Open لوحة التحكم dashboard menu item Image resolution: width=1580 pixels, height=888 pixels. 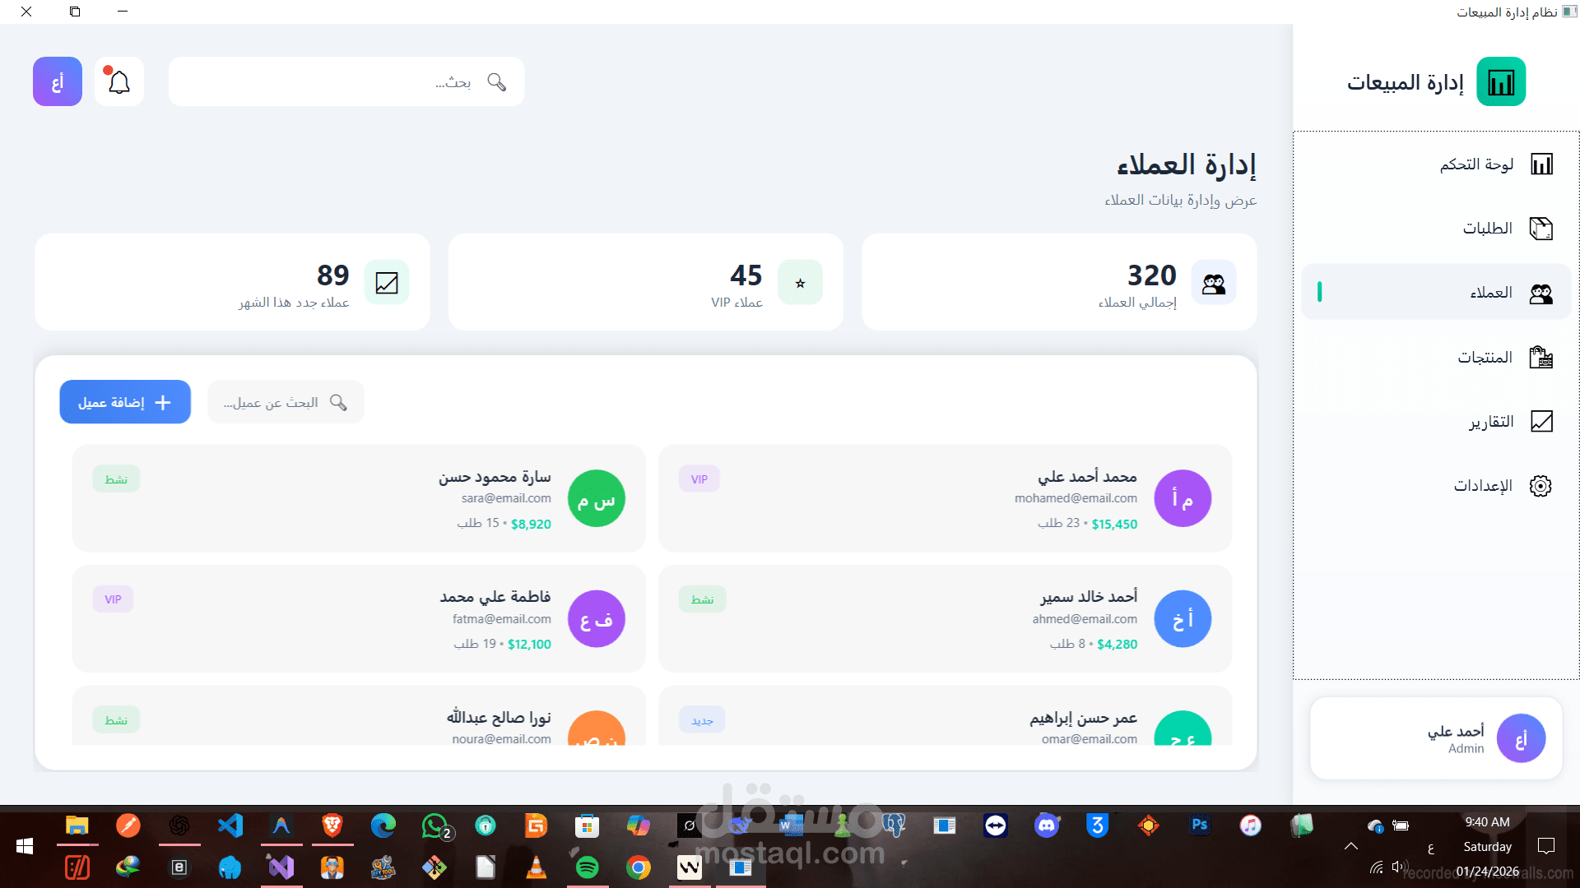[x=1476, y=164]
